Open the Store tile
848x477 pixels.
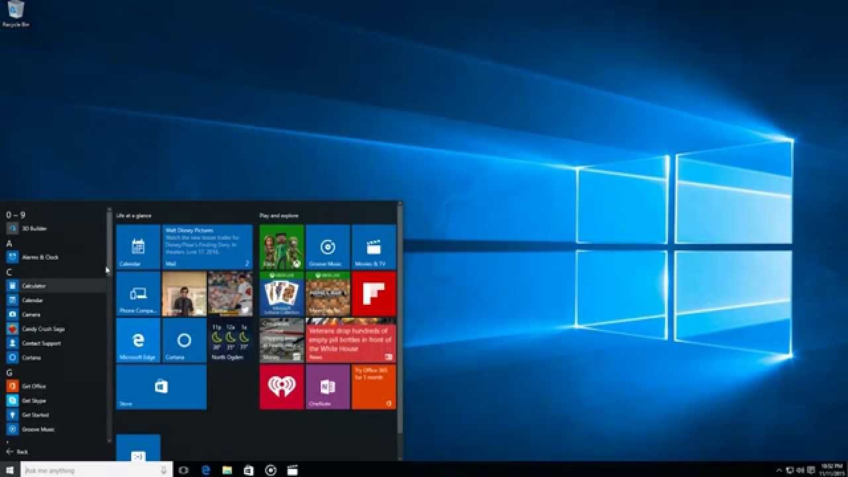[x=162, y=387]
